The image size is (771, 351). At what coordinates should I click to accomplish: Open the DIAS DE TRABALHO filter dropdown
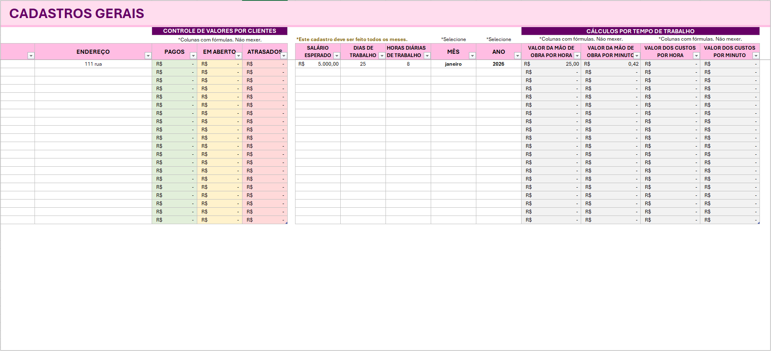[x=382, y=56]
